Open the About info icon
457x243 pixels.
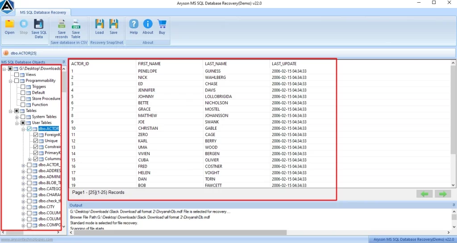coord(148,24)
